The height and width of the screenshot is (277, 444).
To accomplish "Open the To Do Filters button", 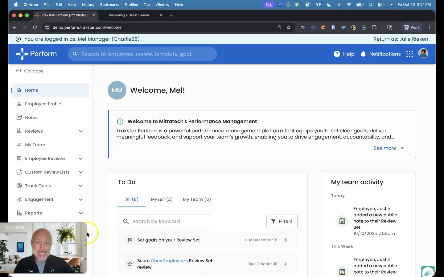I will 282,221.
